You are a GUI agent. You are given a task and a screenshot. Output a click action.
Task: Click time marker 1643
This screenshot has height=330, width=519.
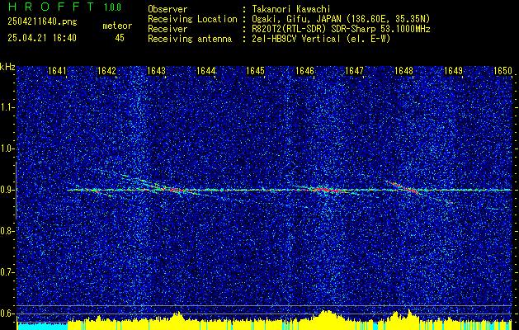click(156, 71)
